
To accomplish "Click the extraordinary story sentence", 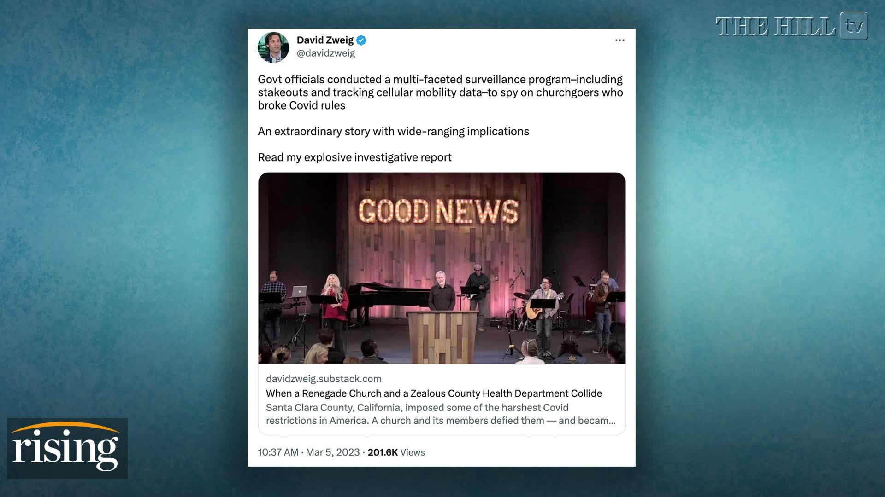I will [393, 132].
